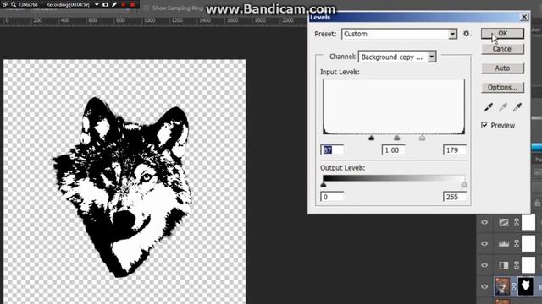Click the Bandicam red pause recording button
The width and height of the screenshot is (542, 304).
point(124,4)
